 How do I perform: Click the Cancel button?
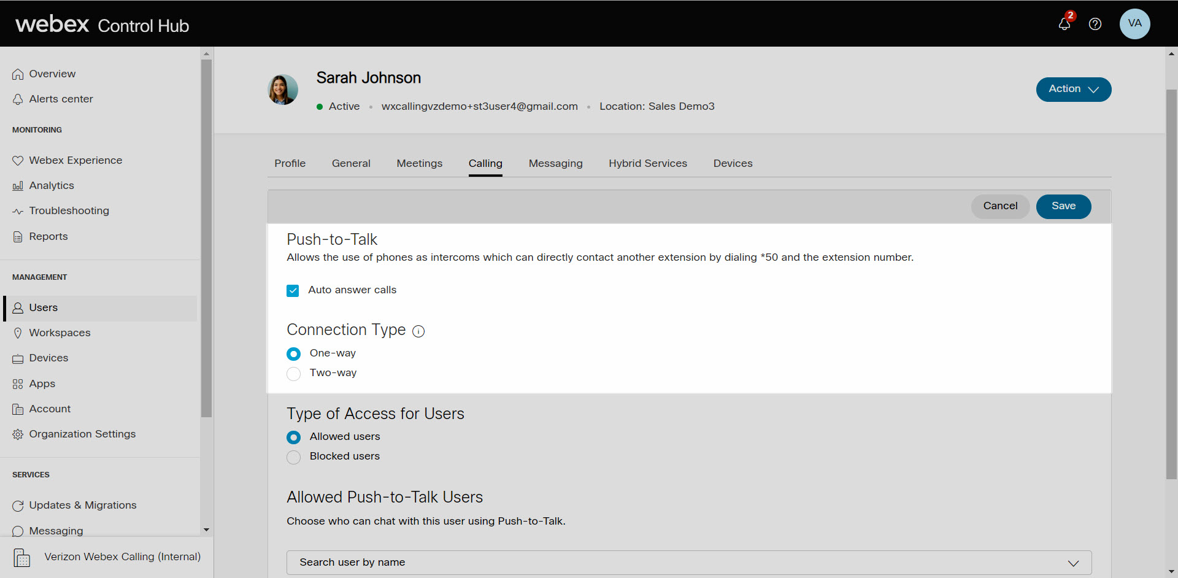(999, 206)
